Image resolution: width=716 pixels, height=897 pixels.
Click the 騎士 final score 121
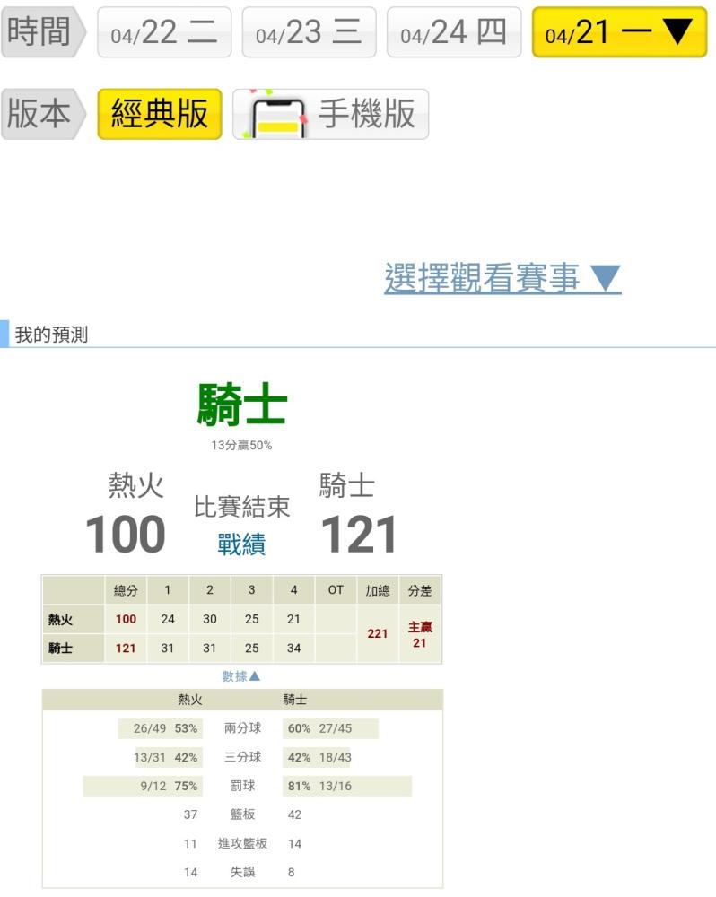coord(359,535)
